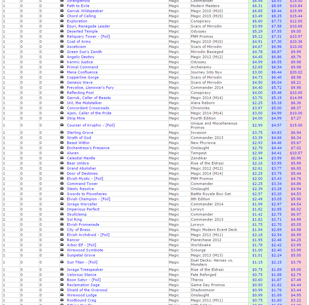Click camera icon beside Strip Mine
The width and height of the screenshot is (309, 305).
[x=62, y=118]
